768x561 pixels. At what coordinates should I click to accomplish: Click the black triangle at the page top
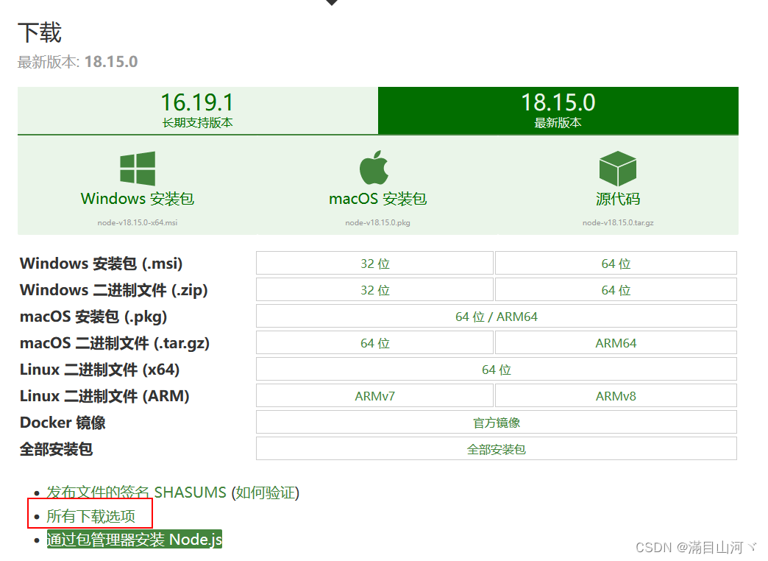pyautogui.click(x=331, y=4)
